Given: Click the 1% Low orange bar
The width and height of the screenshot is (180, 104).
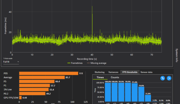Looking at the screenshot, I should tap(34, 89).
